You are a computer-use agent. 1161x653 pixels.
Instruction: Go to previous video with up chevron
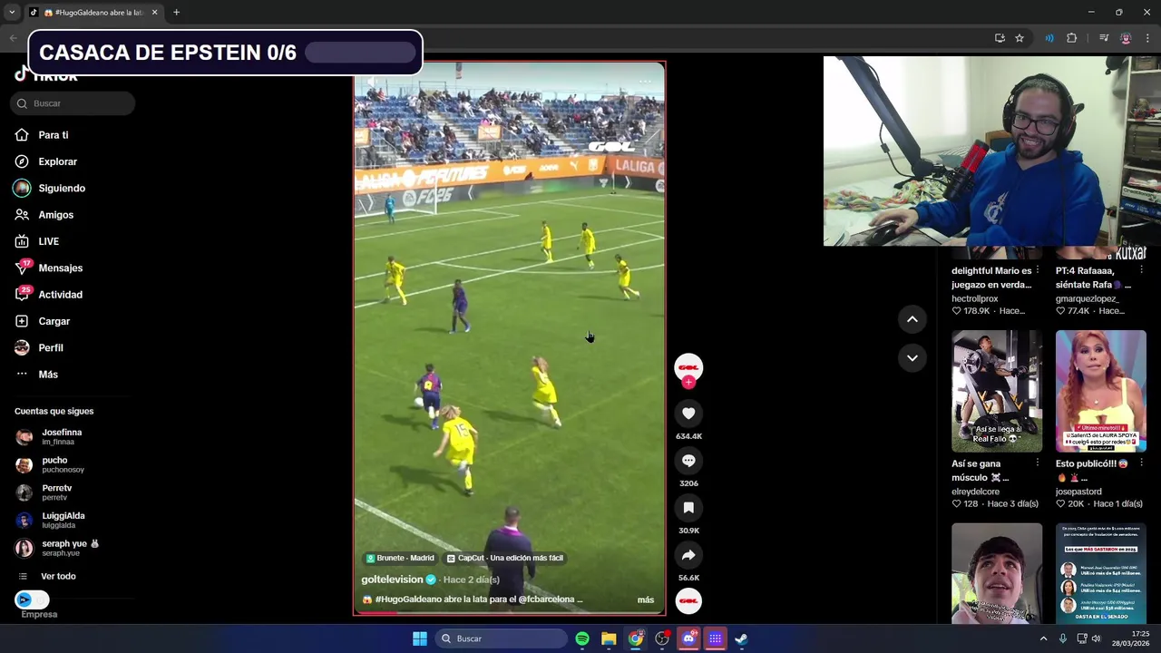point(912,319)
